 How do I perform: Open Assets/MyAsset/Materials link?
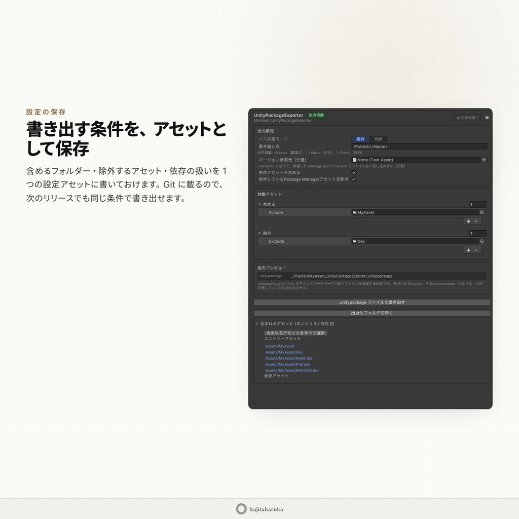click(x=288, y=358)
